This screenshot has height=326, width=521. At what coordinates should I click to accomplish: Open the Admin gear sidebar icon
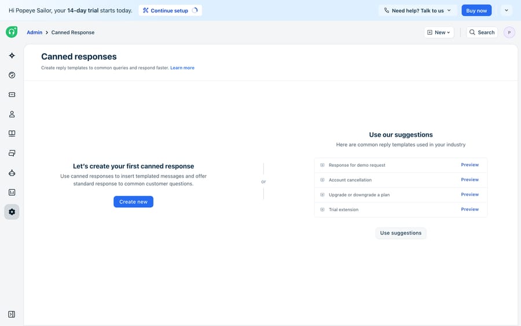click(12, 212)
